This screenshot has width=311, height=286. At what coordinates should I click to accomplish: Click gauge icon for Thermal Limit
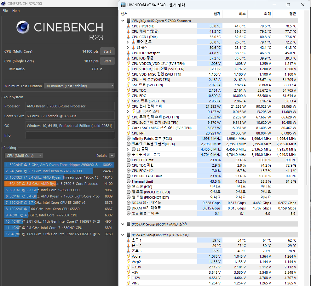pyautogui.click(x=128, y=181)
